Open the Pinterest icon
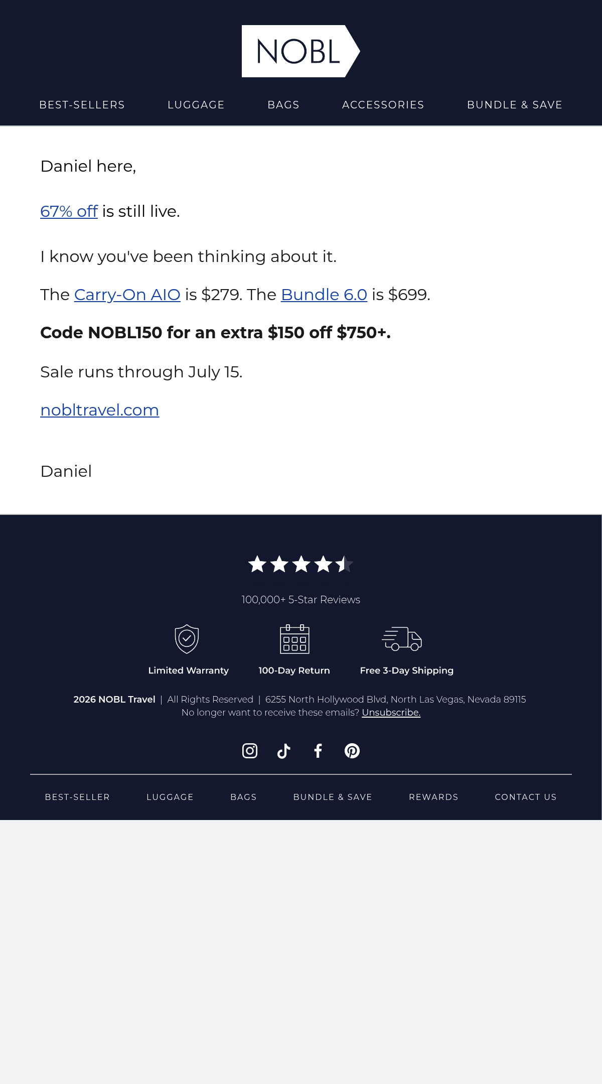This screenshot has height=1084, width=602. click(352, 751)
